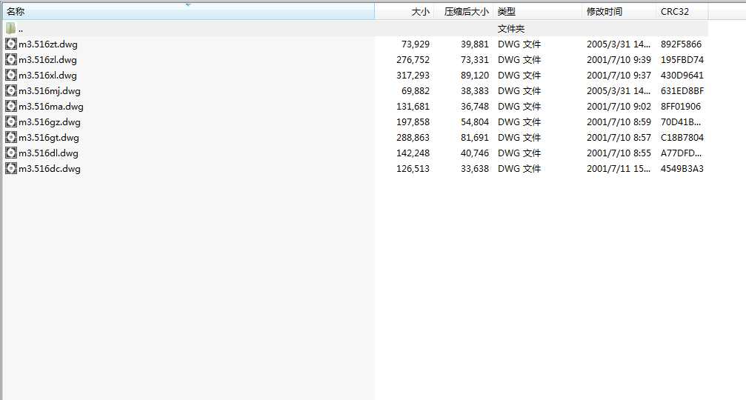Click compressed size 38,383
This screenshot has width=746, height=400.
475,91
